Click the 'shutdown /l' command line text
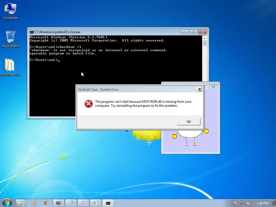Viewport: 276px width, 207px height. click(x=69, y=47)
